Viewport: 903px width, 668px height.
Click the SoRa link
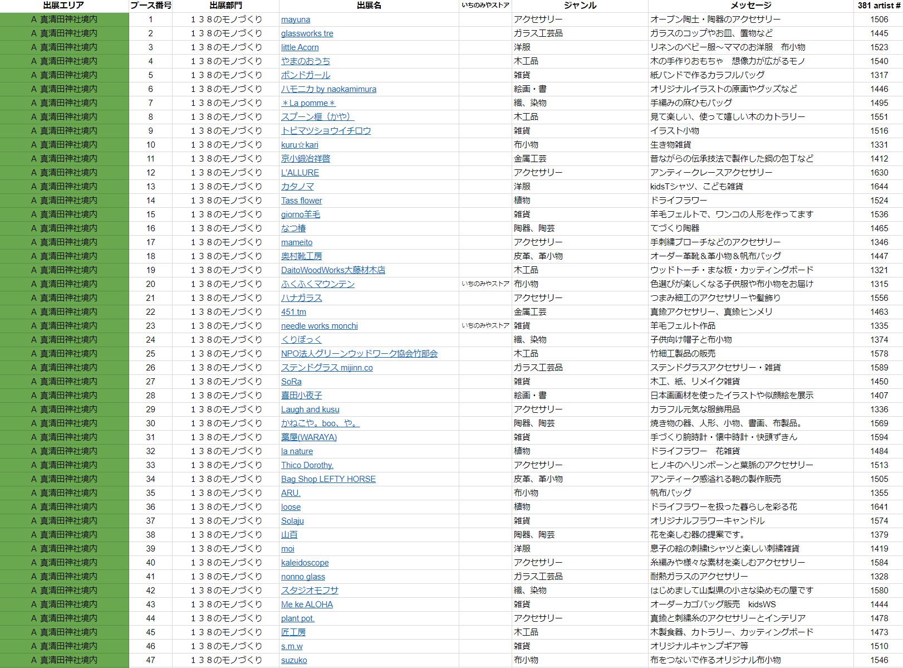coord(291,382)
